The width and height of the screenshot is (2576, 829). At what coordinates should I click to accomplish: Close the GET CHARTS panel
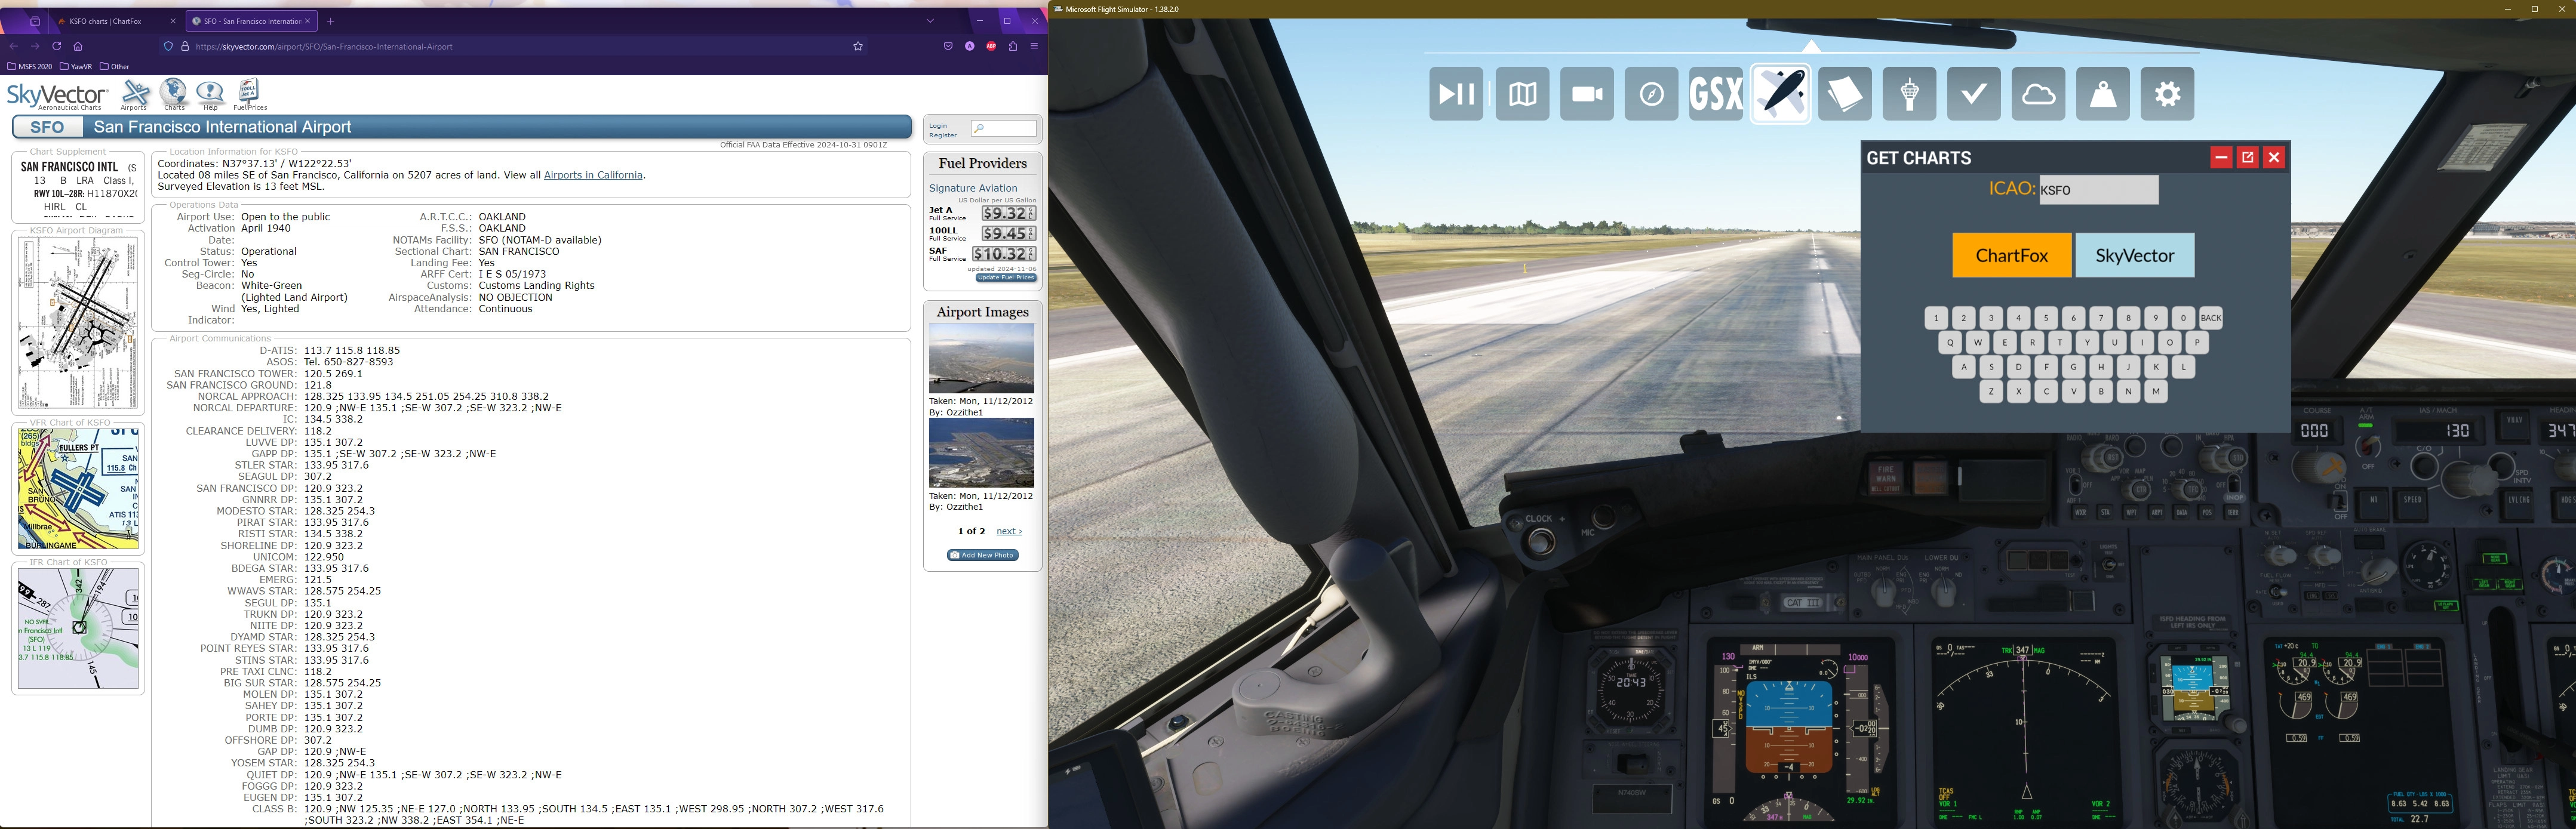click(2274, 157)
